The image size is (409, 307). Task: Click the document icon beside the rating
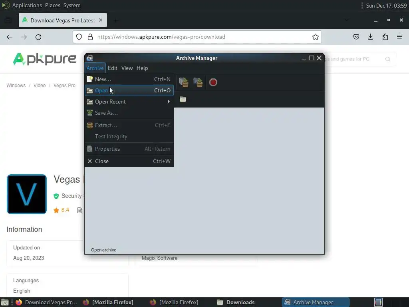[x=79, y=210]
